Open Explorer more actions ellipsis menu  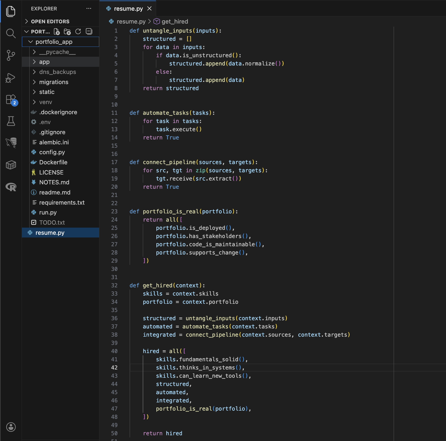89,9
